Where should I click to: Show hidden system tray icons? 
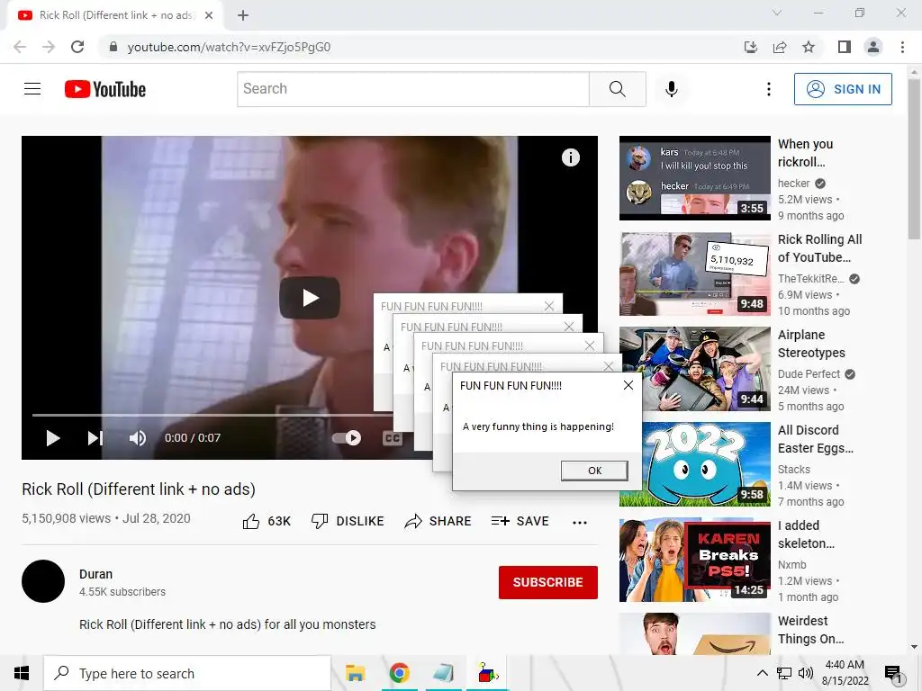[x=762, y=673]
